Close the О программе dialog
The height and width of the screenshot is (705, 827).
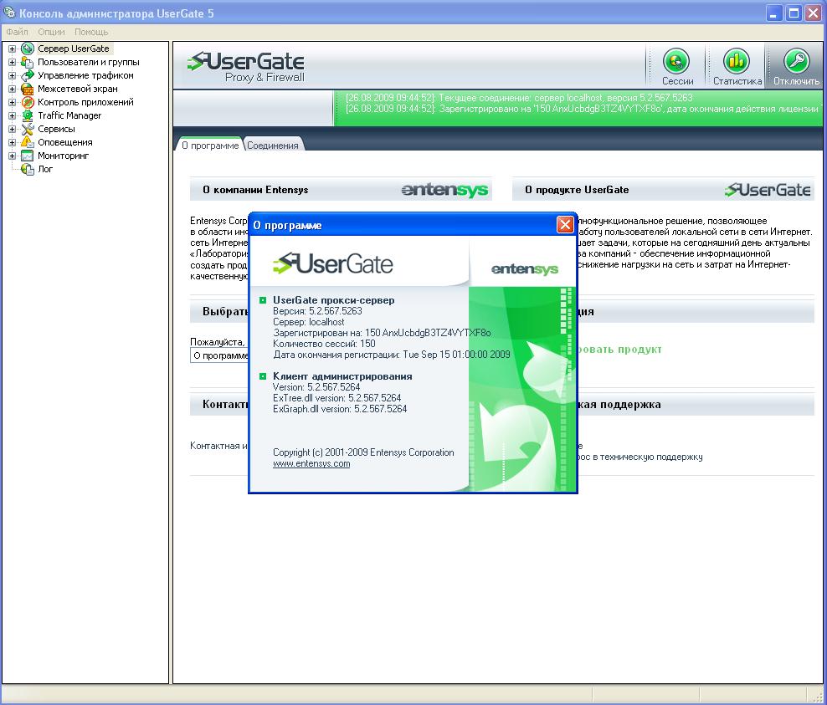pos(565,225)
